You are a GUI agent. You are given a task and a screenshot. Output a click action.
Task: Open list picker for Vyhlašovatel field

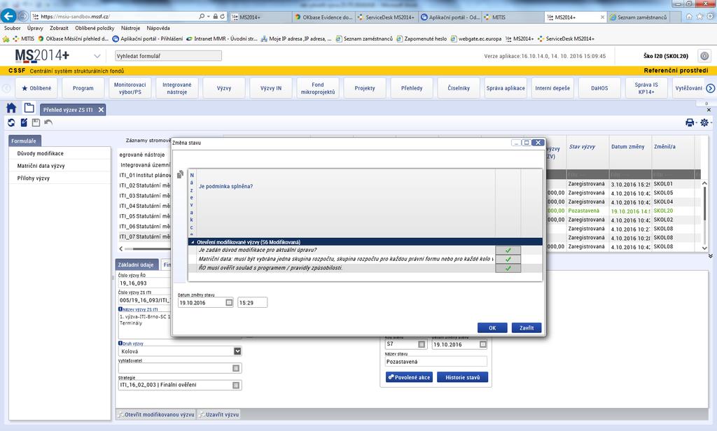[236, 368]
